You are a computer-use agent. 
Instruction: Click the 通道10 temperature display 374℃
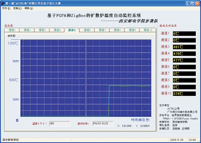pyautogui.click(x=184, y=94)
